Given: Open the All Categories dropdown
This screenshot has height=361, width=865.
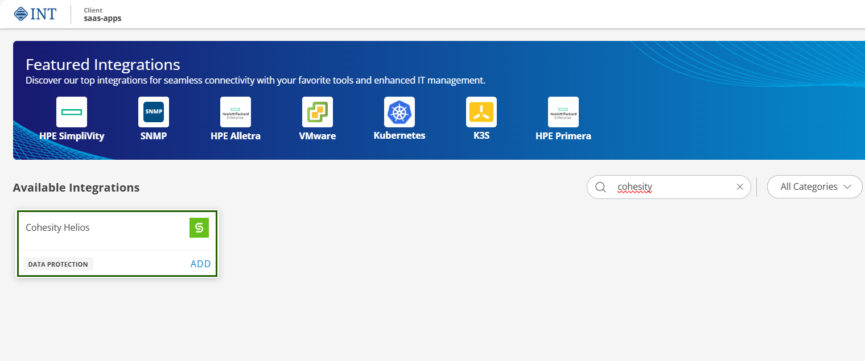Looking at the screenshot, I should (815, 187).
